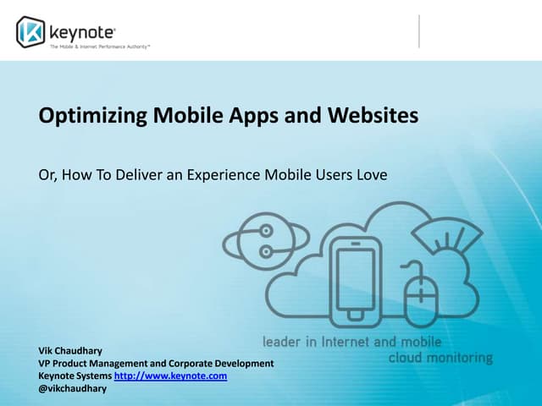Click the 'VP Product Management' job title line
This screenshot has width=542, height=406.
coord(157,364)
